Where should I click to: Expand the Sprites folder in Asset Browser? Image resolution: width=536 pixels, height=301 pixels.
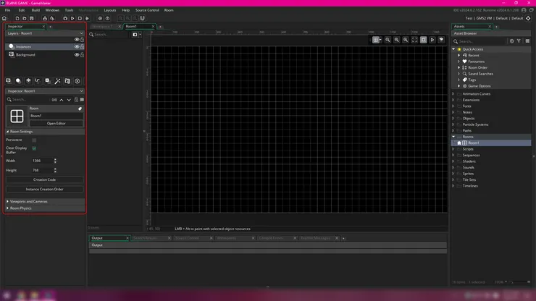pos(453,174)
